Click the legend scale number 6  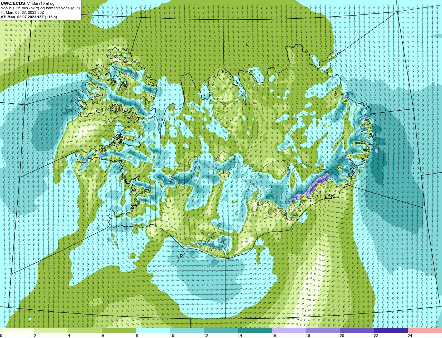pos(103,336)
